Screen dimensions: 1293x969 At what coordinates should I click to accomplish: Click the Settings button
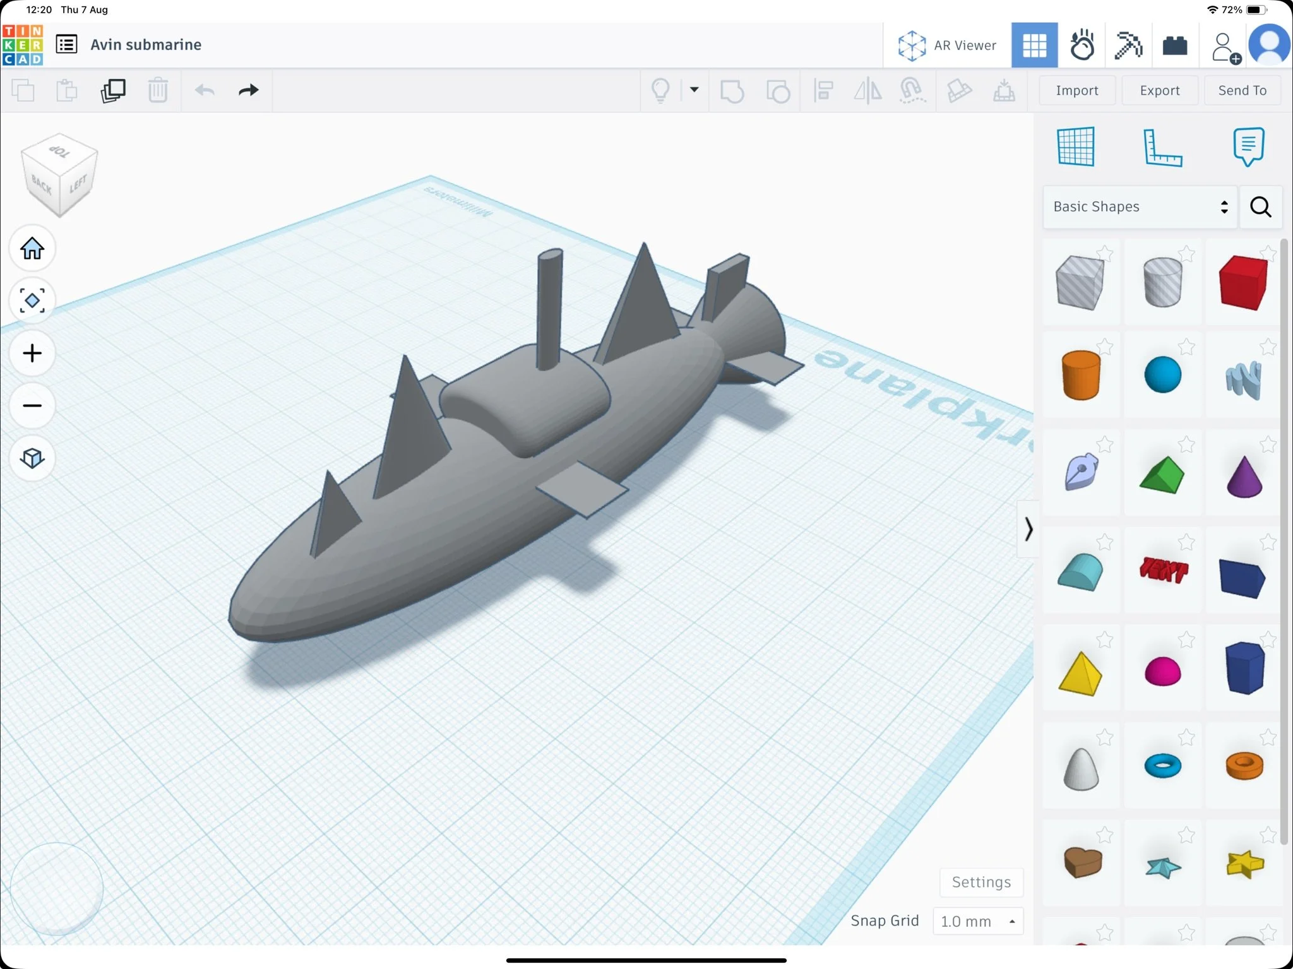[980, 882]
